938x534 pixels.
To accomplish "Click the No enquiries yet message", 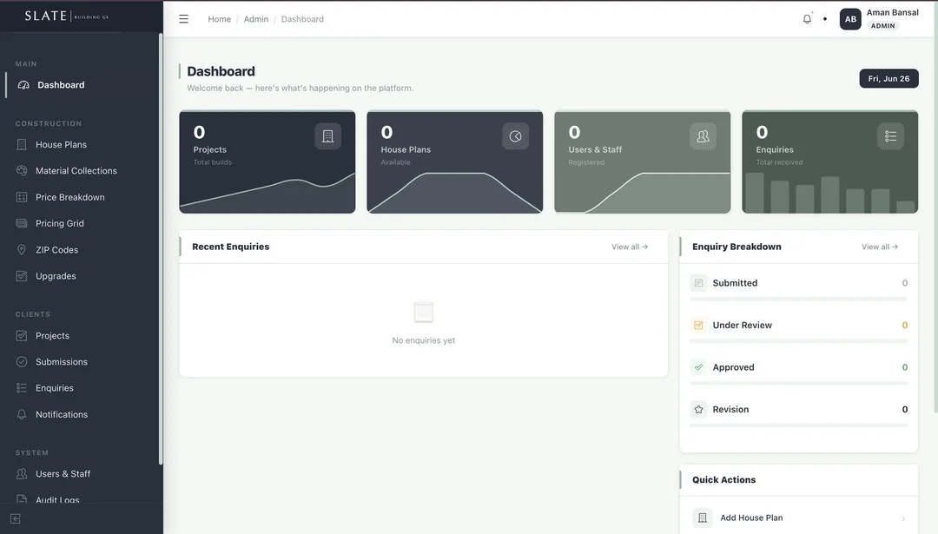I will (x=424, y=340).
